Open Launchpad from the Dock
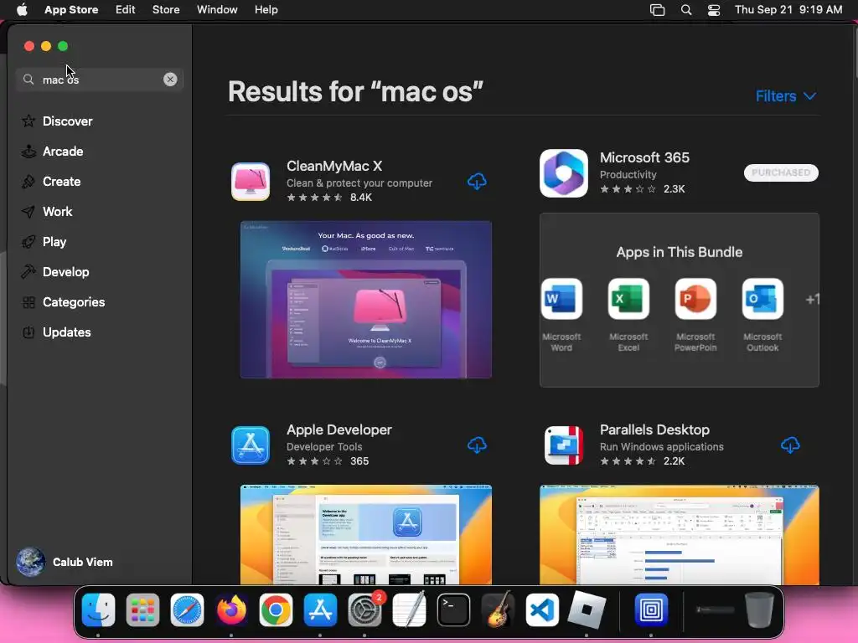The image size is (858, 643). (142, 610)
